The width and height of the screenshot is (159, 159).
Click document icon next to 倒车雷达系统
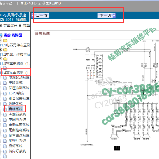click(x=5, y=136)
